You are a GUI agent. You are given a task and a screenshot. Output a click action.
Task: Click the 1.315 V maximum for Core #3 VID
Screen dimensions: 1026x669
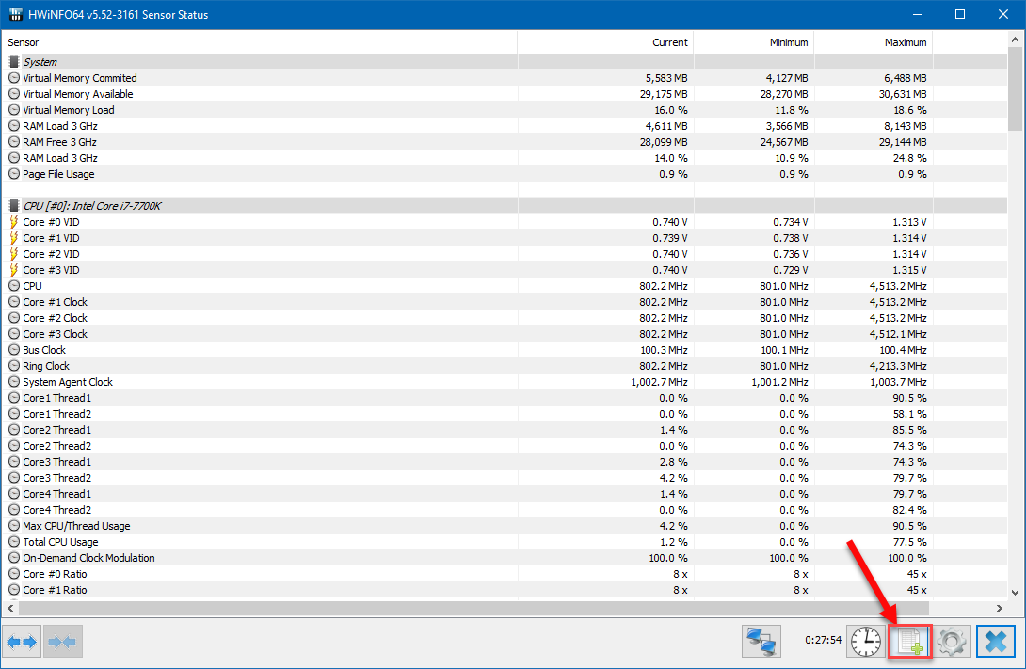click(909, 270)
